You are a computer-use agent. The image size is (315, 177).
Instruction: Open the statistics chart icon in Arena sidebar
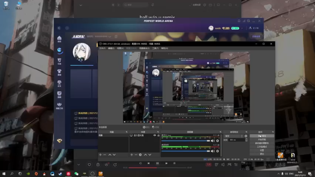pos(59,94)
